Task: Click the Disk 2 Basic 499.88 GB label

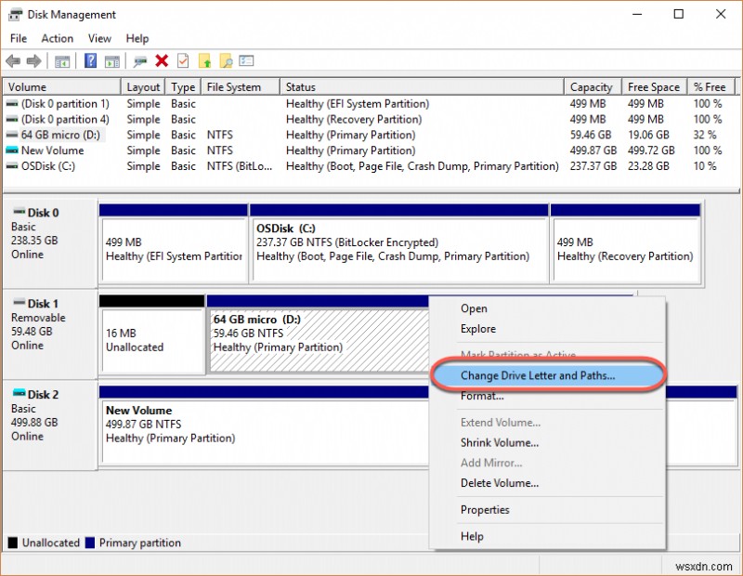Action: point(50,425)
